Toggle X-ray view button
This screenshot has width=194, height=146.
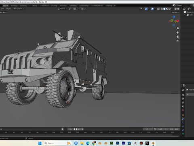click(158, 9)
